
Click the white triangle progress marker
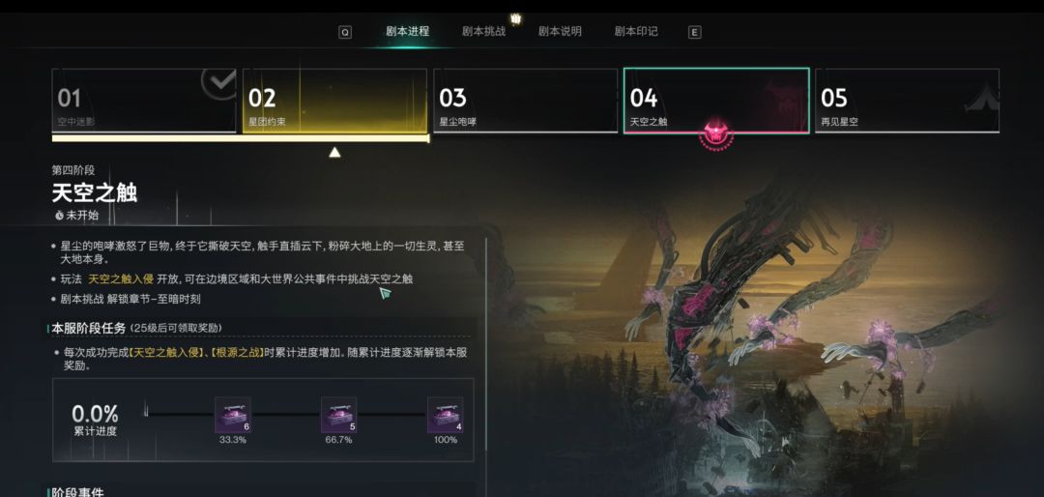[x=334, y=153]
